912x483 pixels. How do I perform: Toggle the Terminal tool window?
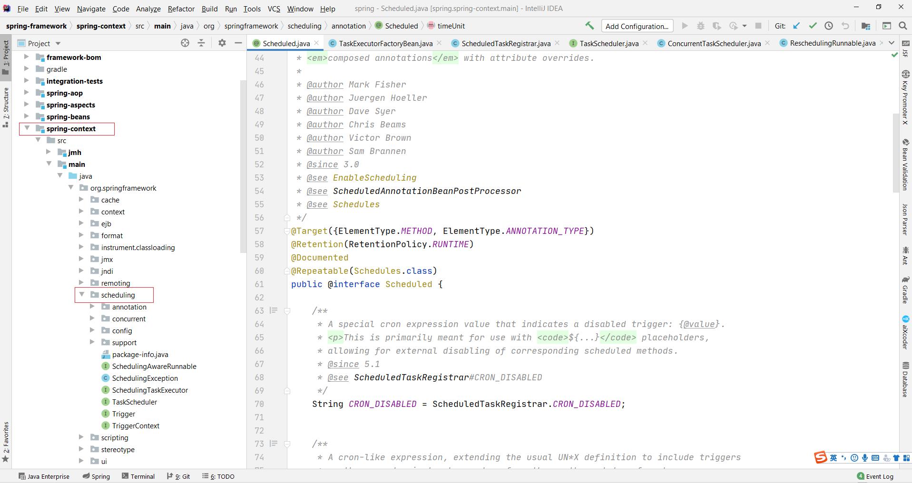pos(138,476)
